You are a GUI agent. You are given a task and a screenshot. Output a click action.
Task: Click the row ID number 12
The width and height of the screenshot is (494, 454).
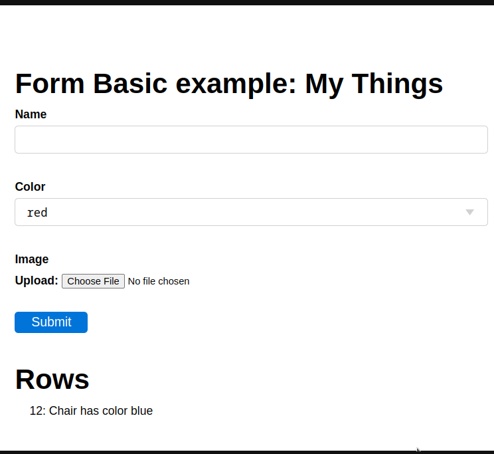(37, 411)
